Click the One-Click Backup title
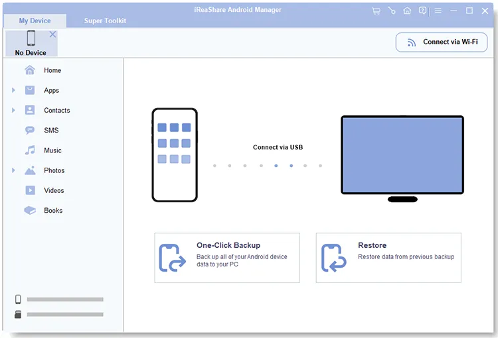Screen dimensions: 498x338 click(x=228, y=245)
